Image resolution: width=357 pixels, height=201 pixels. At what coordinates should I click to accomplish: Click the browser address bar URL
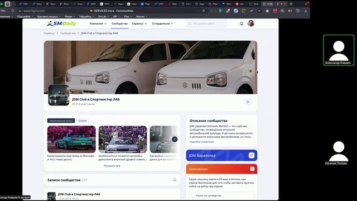(34, 11)
